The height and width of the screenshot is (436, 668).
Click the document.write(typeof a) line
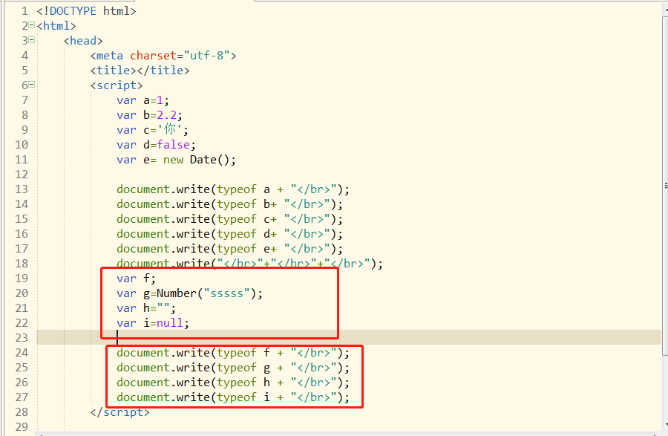[x=233, y=189]
